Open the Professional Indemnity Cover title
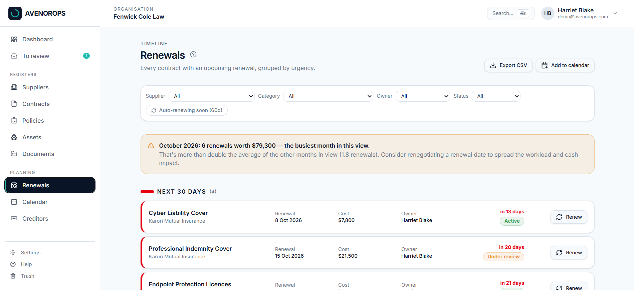 click(190, 249)
